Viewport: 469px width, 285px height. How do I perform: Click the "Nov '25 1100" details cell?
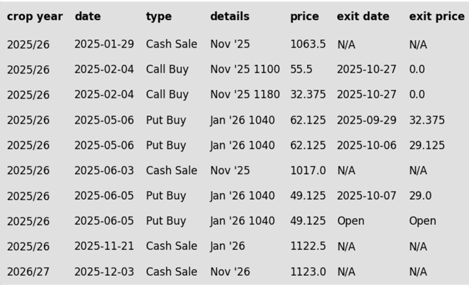click(x=245, y=70)
